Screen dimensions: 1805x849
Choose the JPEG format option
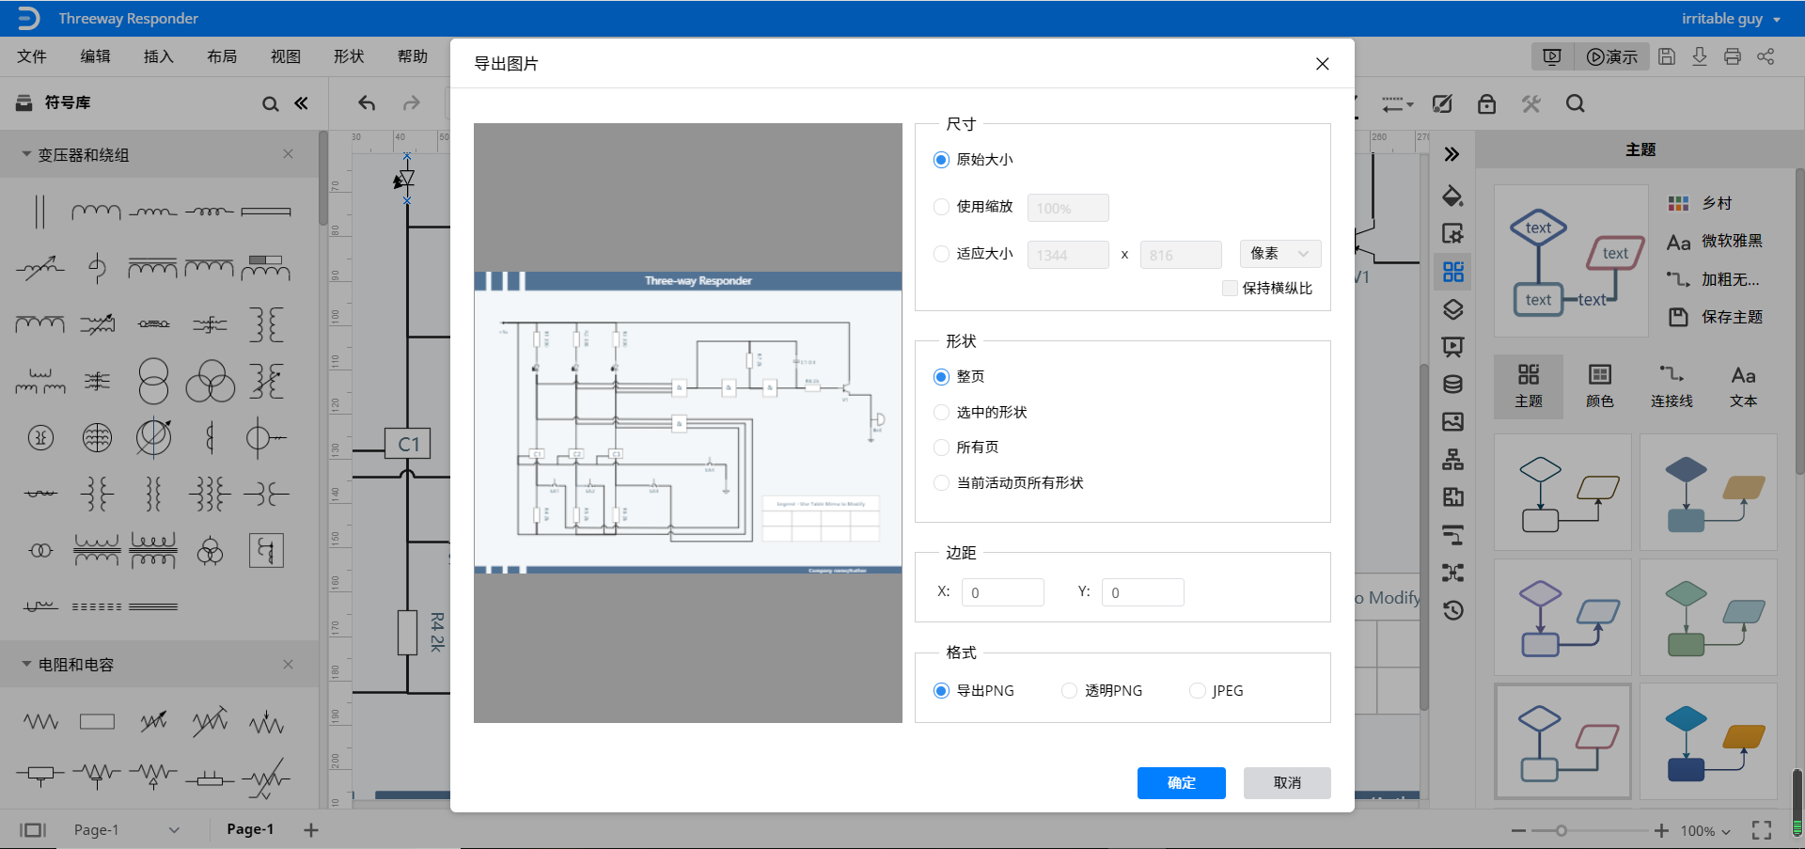1198,691
